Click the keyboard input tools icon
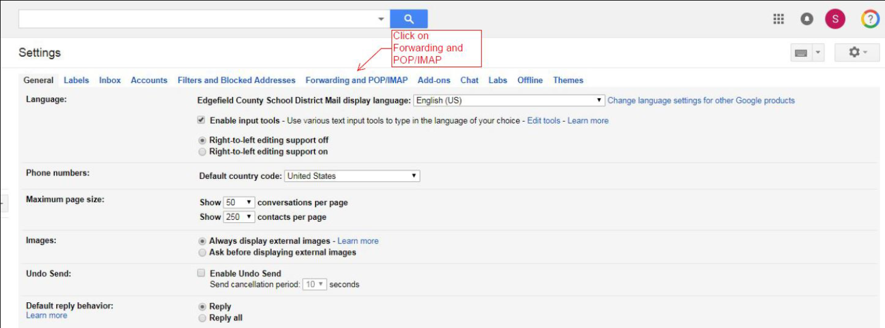The height and width of the screenshot is (328, 885). [801, 53]
